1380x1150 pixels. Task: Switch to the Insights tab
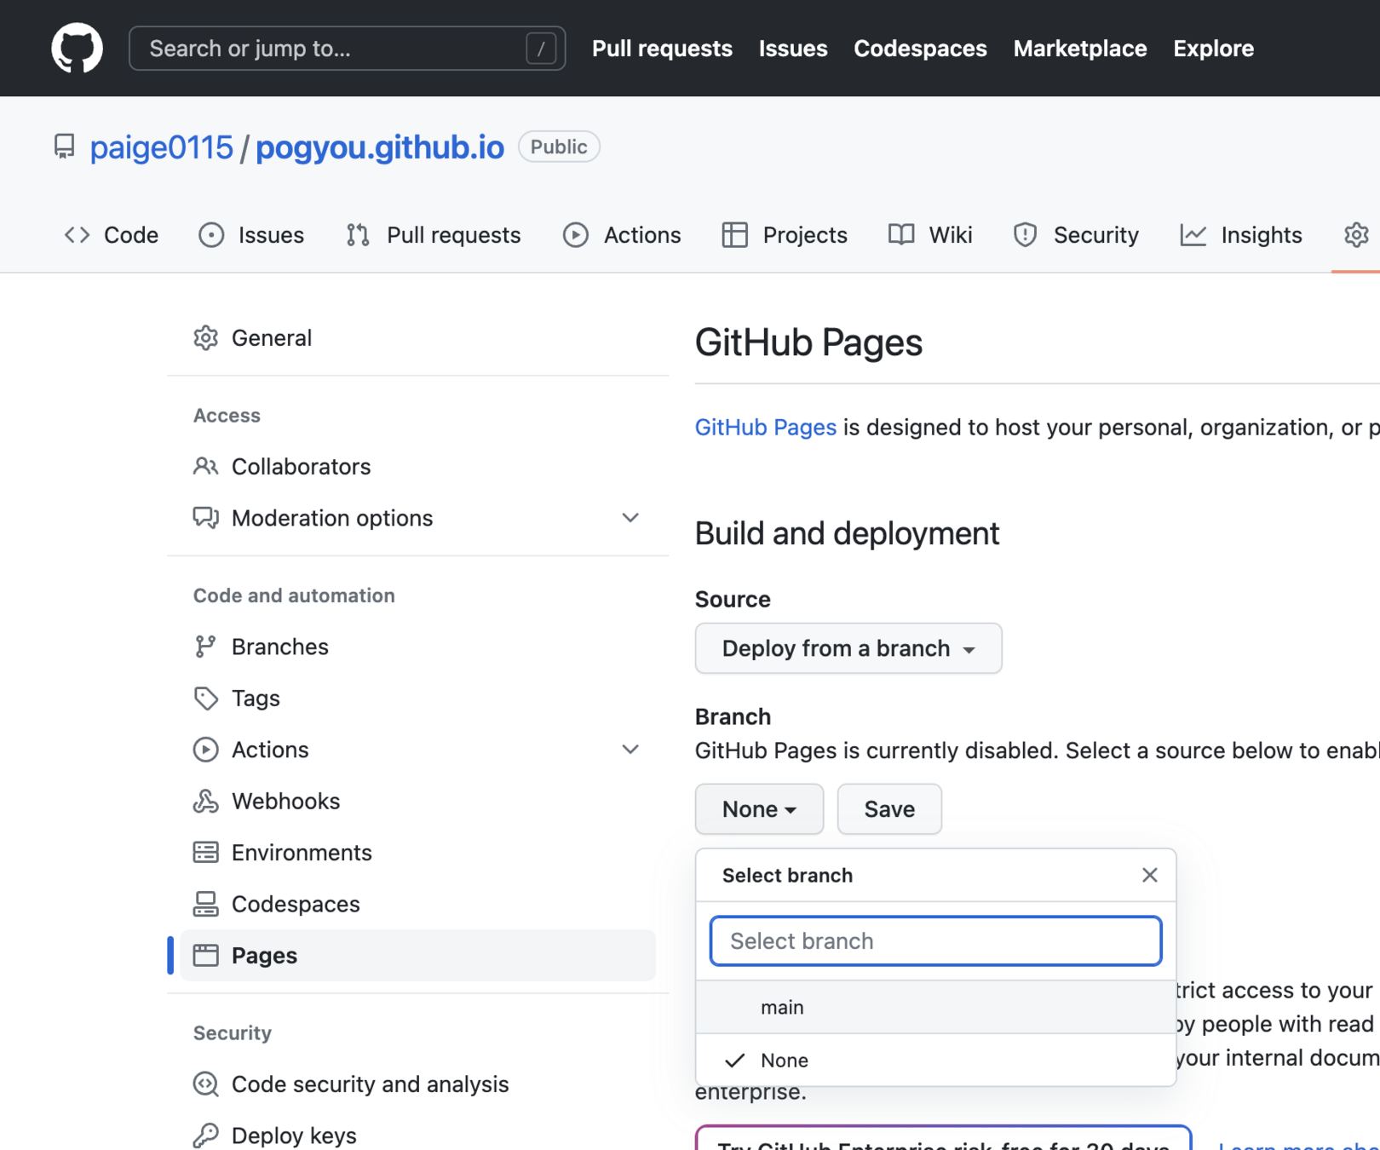point(1241,235)
